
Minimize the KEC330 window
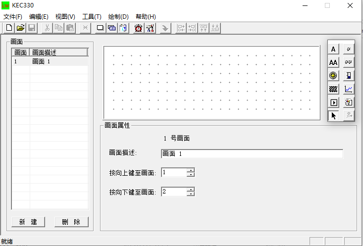click(x=305, y=5)
